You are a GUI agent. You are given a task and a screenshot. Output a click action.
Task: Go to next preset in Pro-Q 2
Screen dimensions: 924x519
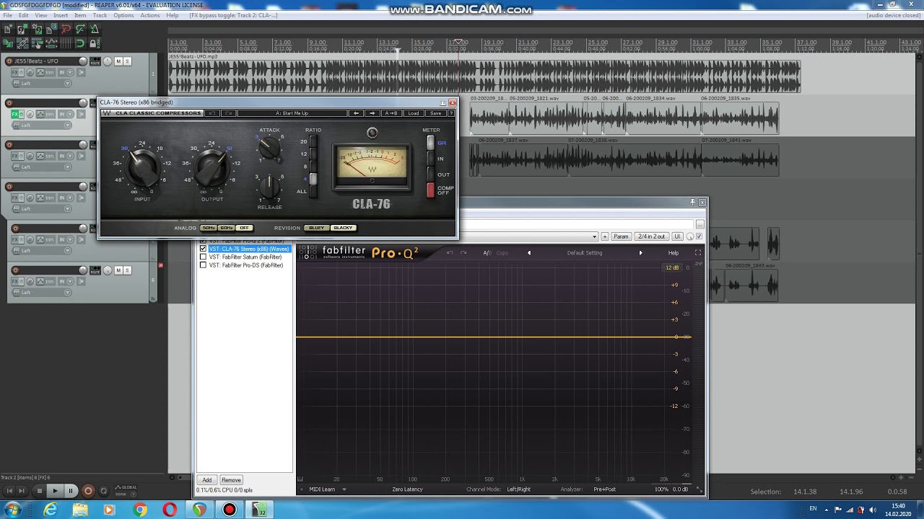pos(640,253)
